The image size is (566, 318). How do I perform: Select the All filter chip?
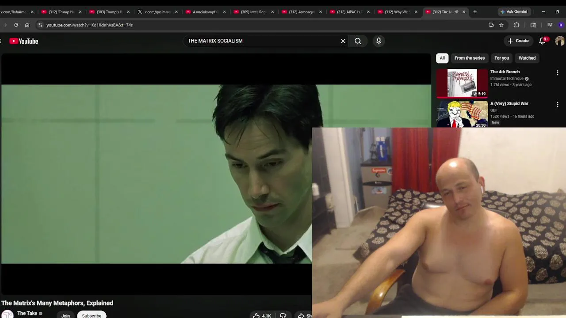[x=442, y=58]
